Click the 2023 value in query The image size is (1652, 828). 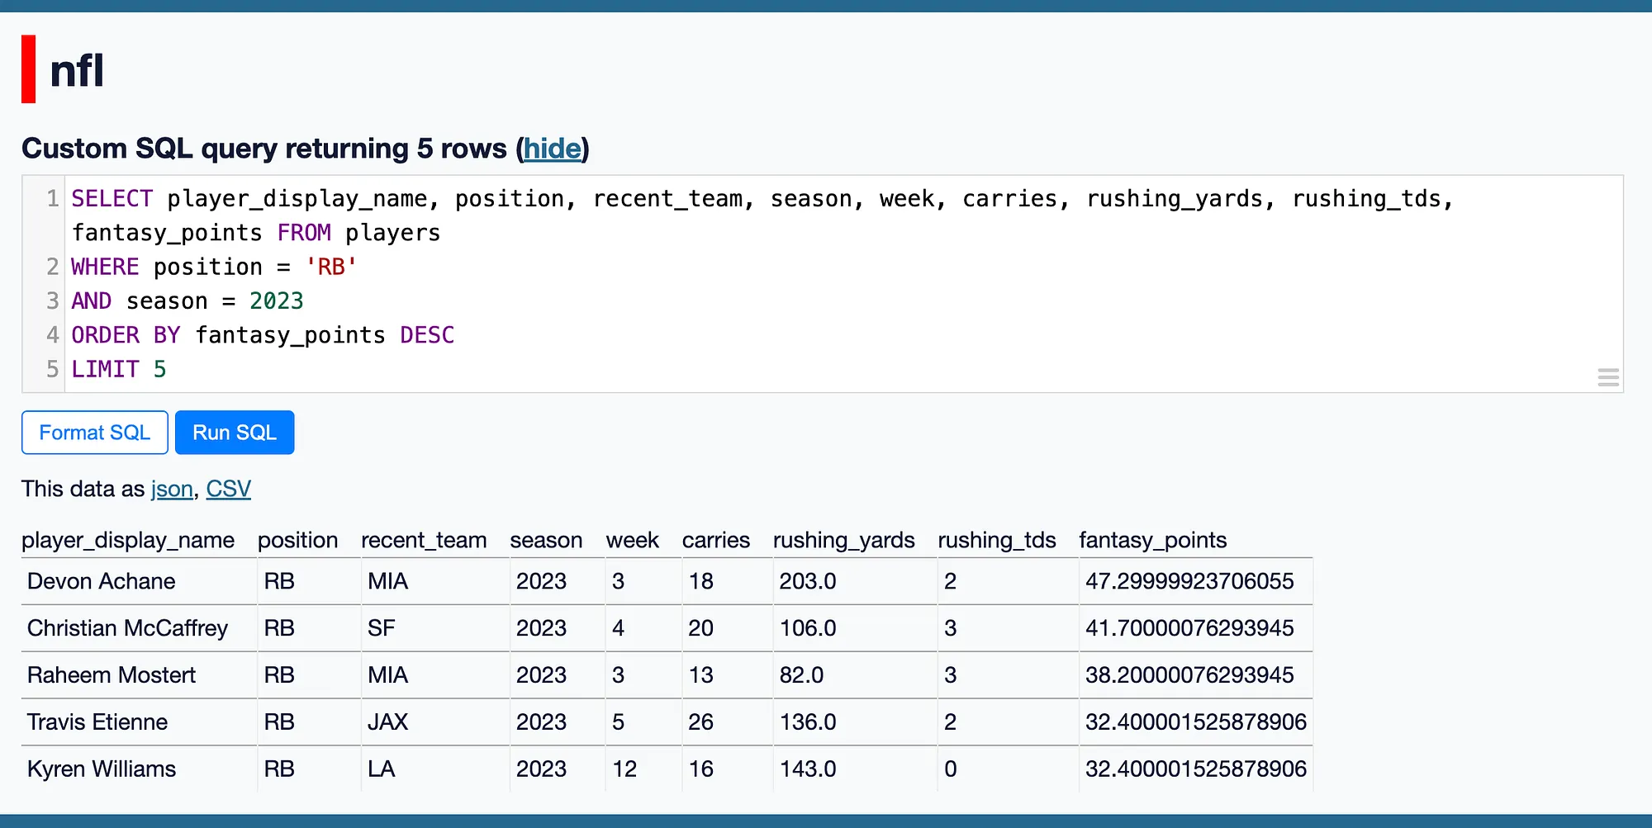pos(277,301)
